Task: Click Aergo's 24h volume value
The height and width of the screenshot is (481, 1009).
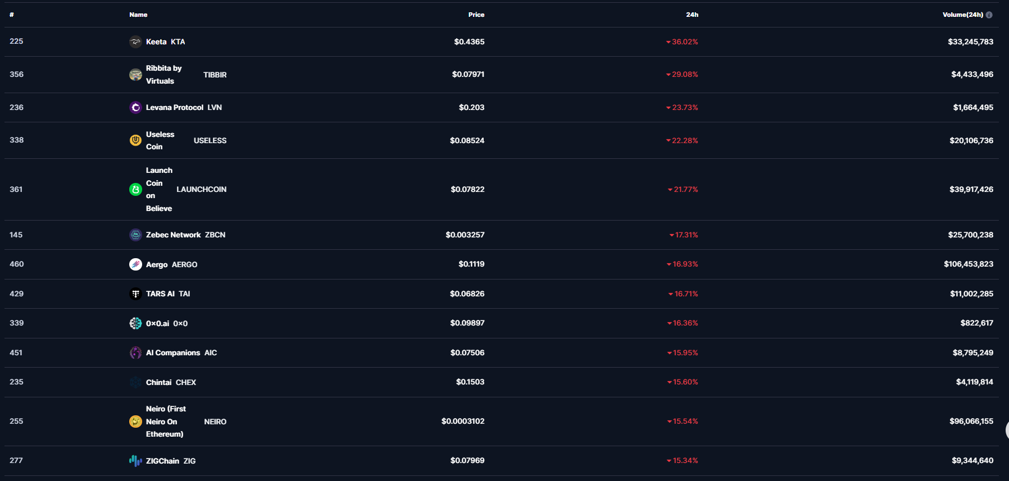Action: point(968,264)
